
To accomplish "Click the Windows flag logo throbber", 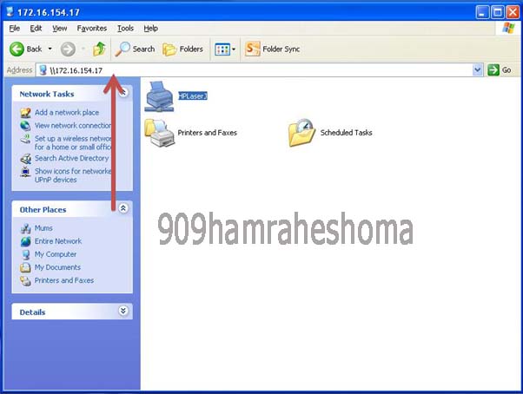I will pyautogui.click(x=508, y=28).
